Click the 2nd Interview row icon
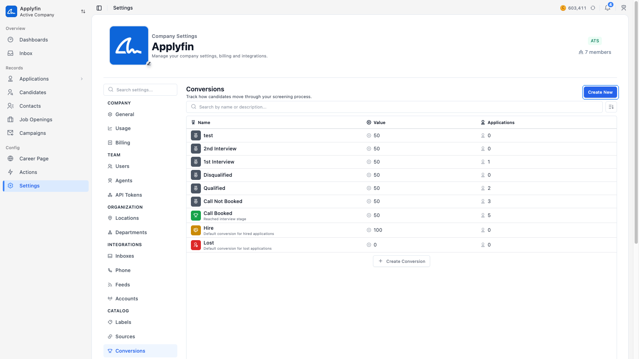 pyautogui.click(x=196, y=149)
